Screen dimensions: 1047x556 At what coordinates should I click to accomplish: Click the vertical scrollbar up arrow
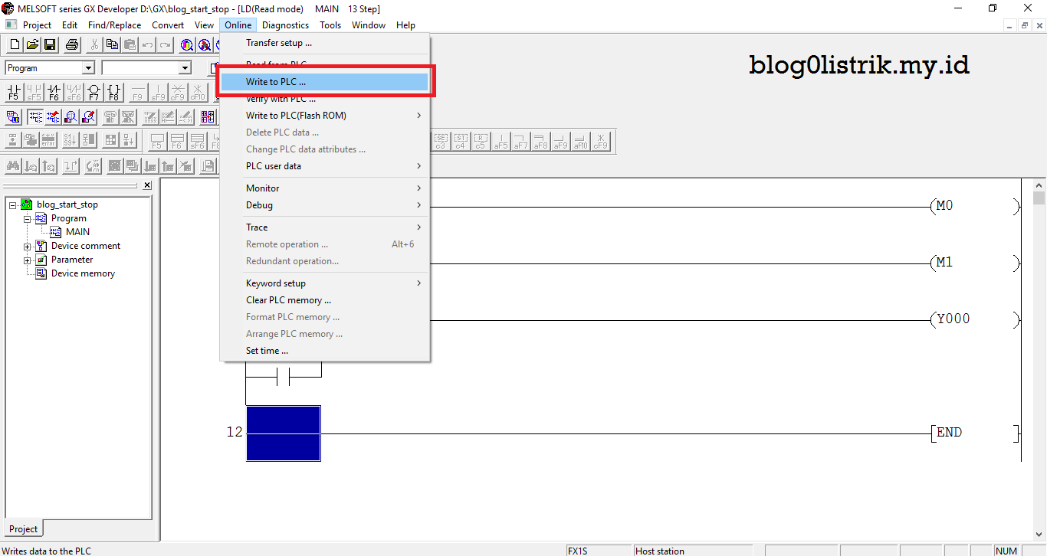tap(1039, 184)
